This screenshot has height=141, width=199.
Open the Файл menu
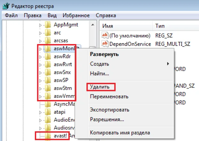(x=11, y=16)
